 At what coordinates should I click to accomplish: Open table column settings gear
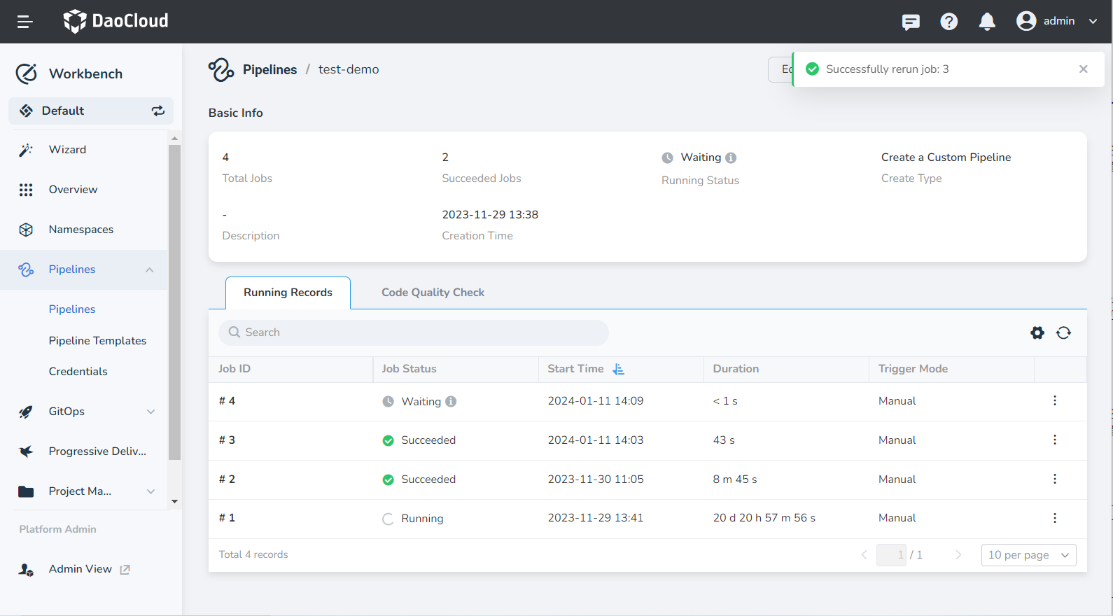1037,333
